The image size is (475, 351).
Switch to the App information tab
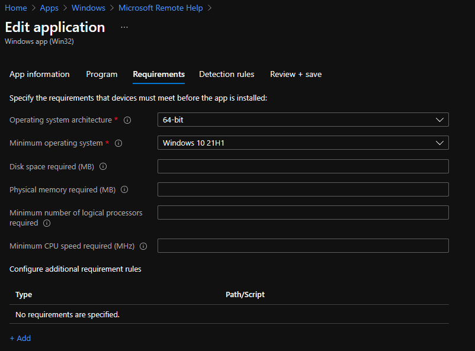click(x=39, y=74)
